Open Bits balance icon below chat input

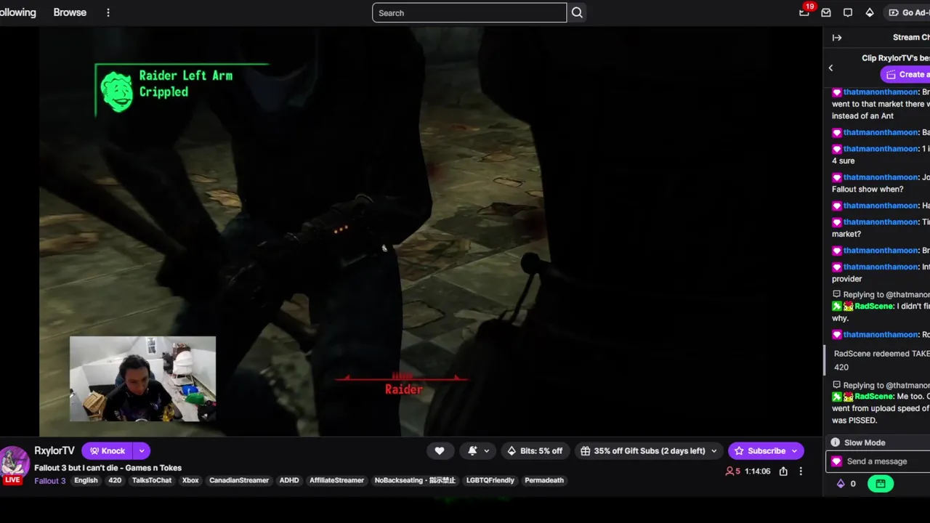pos(841,483)
